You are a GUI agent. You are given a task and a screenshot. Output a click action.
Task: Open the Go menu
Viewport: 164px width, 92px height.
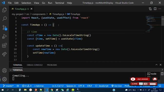tap(44, 3)
